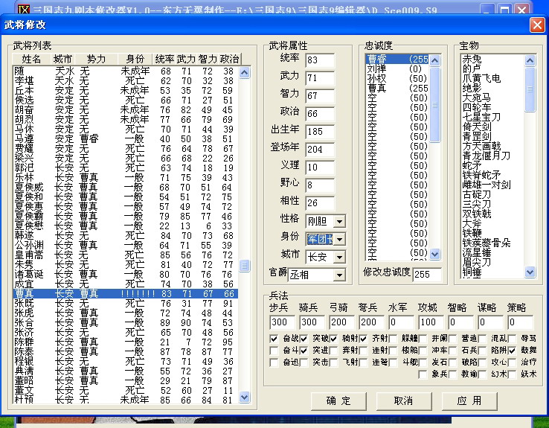Viewport: 549px width, 428px height.
Task: Disable the 突进 tactic checkbox
Action: (304, 351)
